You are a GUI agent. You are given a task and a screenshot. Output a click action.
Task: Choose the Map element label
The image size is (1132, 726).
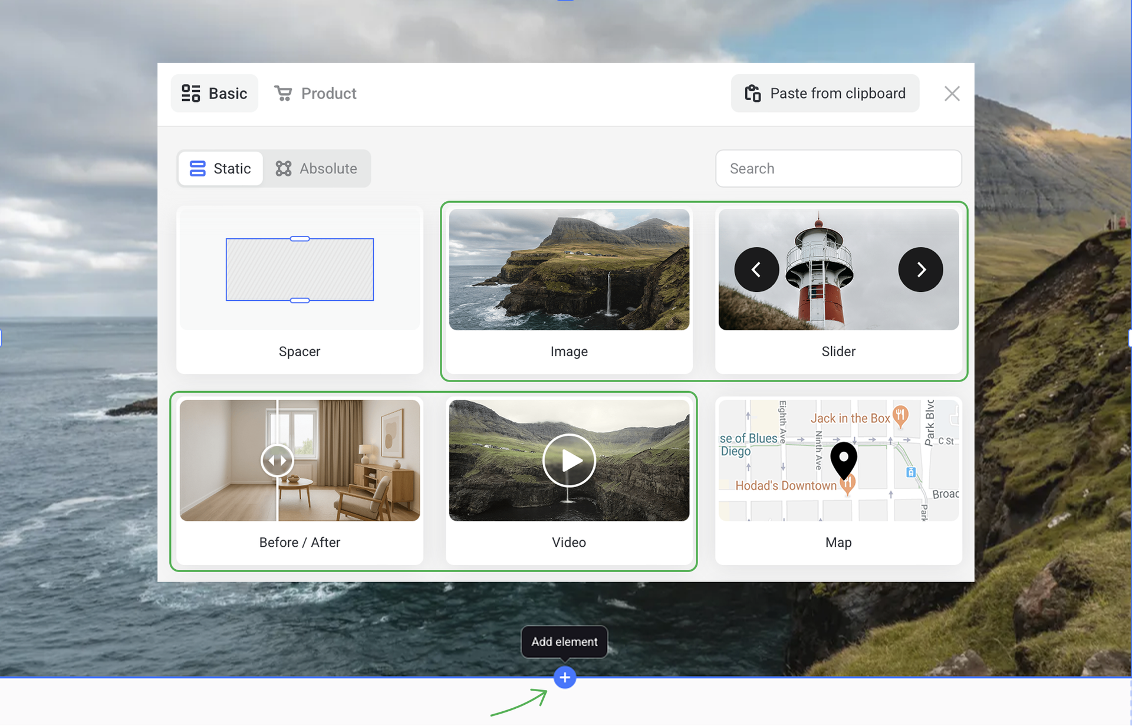[x=838, y=542]
